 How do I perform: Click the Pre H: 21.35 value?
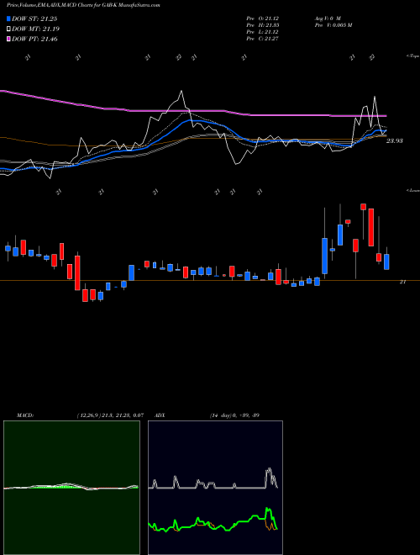263,25
